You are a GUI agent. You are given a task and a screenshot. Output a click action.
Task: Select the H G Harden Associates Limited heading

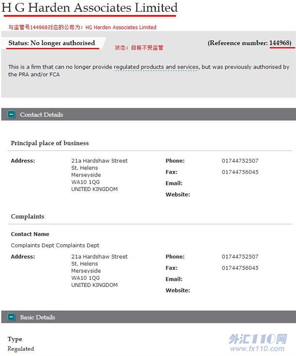coord(90,7)
